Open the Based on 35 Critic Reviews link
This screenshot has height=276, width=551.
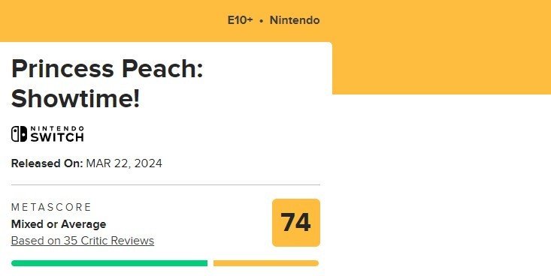(83, 241)
